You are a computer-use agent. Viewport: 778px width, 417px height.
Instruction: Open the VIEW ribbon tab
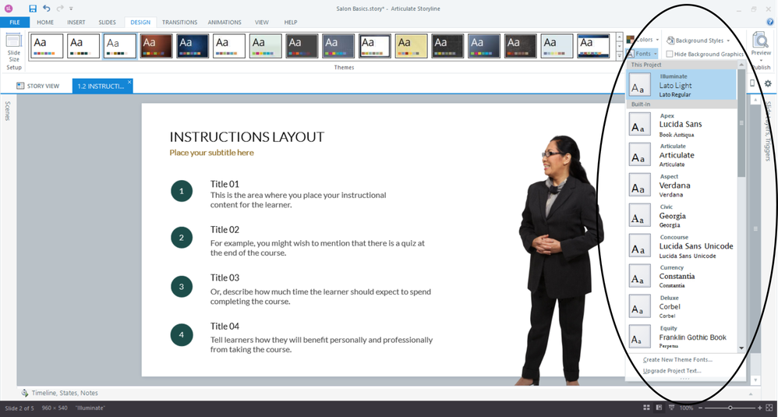click(x=261, y=23)
